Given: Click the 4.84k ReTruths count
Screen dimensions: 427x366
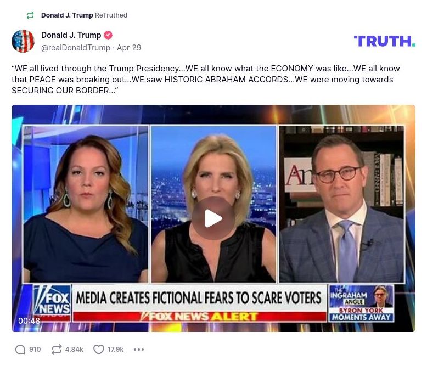Looking at the screenshot, I should [74, 350].
